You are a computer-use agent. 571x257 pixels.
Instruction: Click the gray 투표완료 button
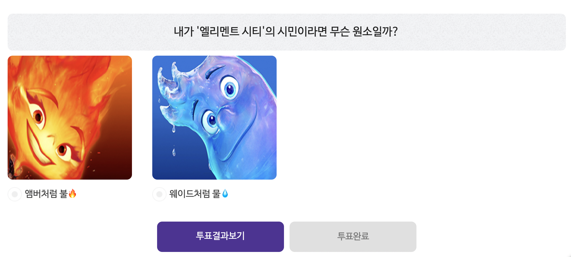click(353, 237)
